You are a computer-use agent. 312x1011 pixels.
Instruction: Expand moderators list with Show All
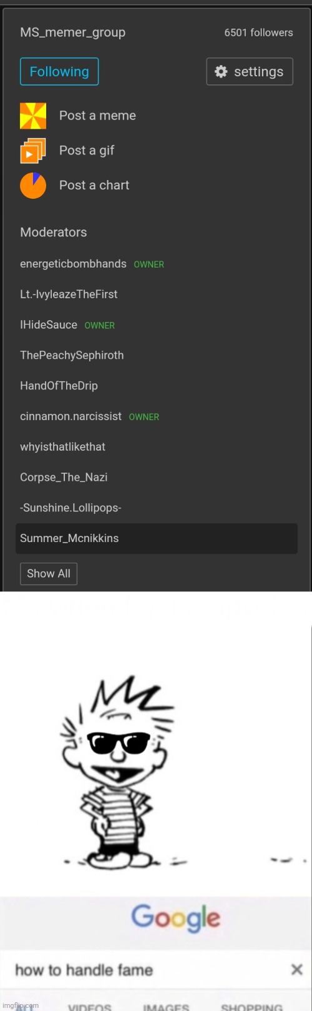[49, 573]
